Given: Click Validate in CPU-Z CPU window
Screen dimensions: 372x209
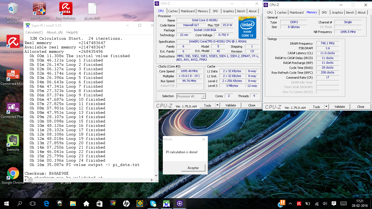Looking at the screenshot, I should tap(231, 105).
